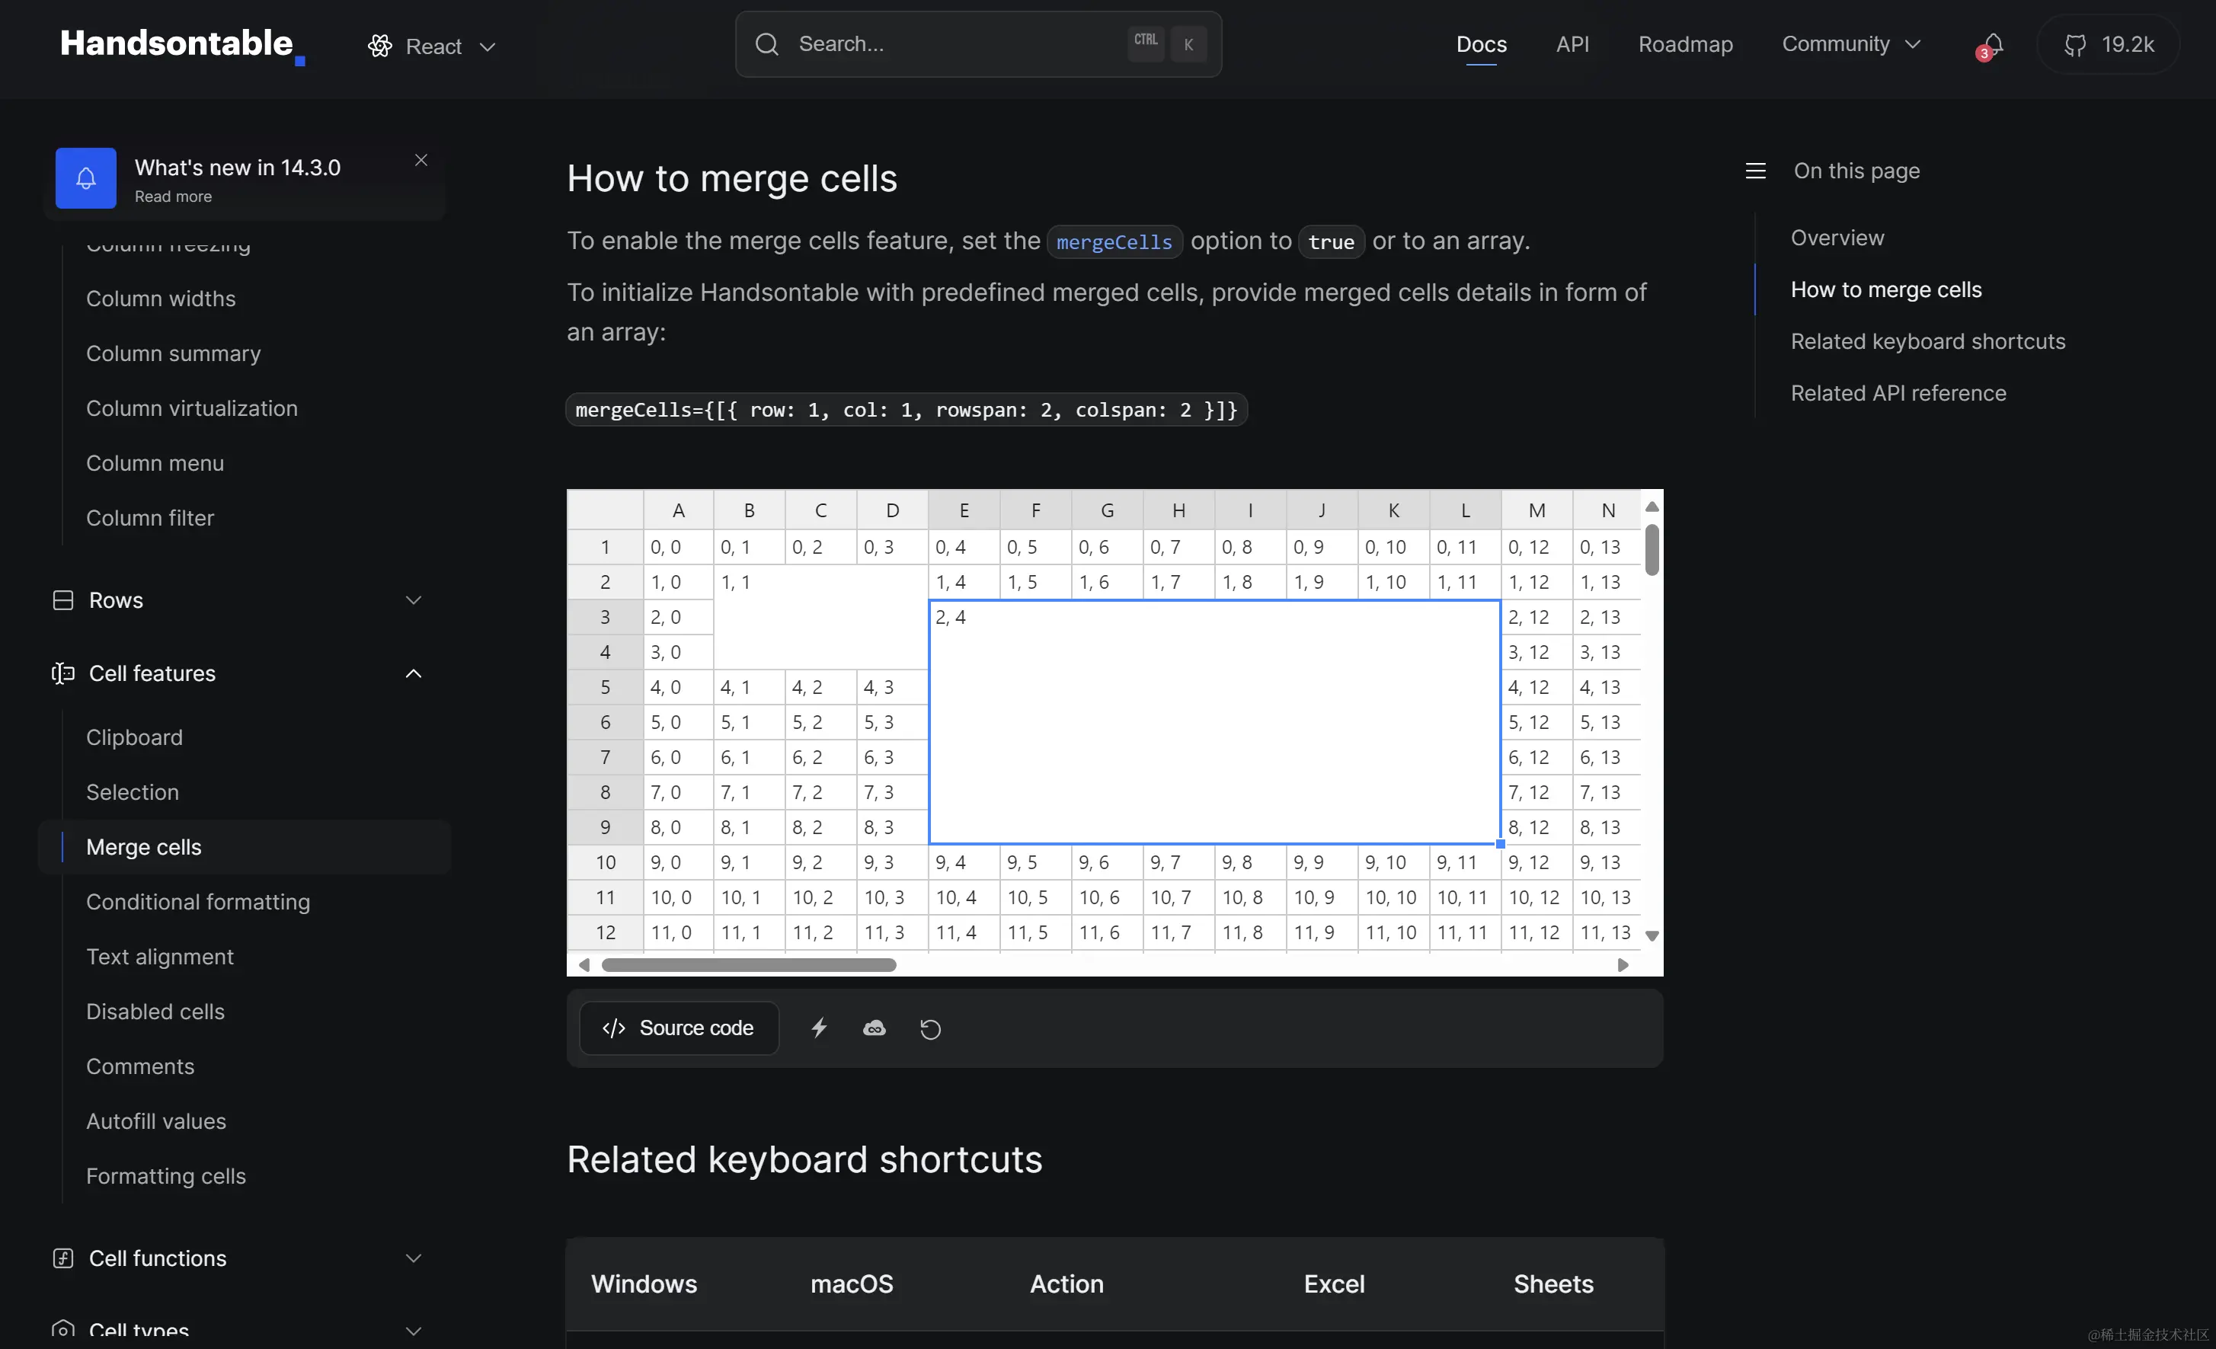Open the React framework dropdown

coord(433,46)
